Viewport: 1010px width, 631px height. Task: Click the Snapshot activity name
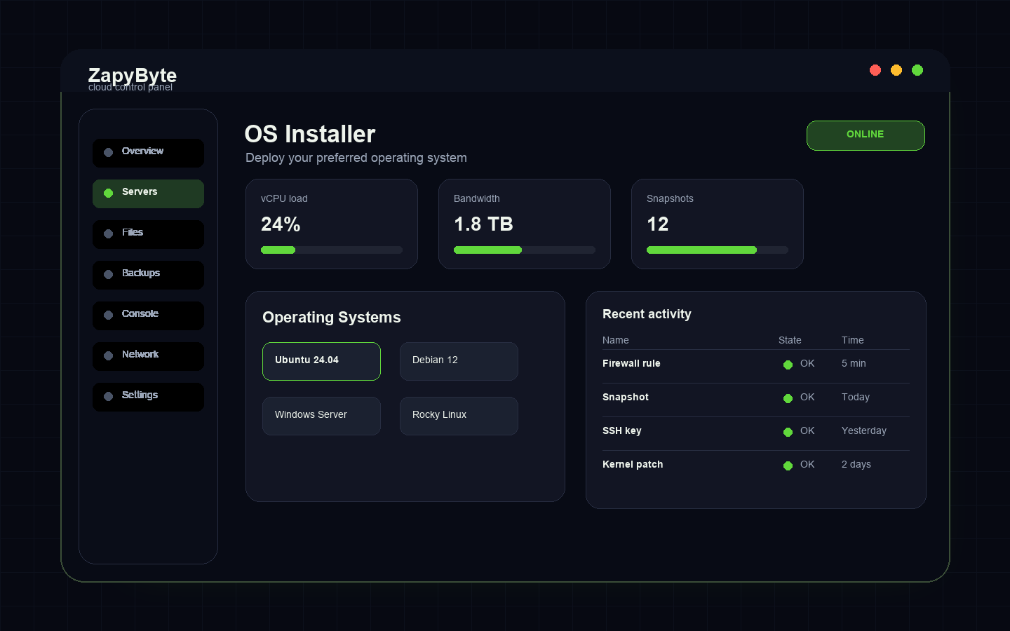(x=626, y=397)
